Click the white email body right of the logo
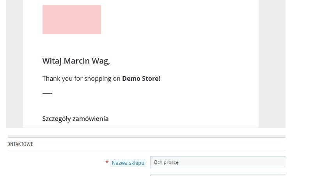 (176, 20)
